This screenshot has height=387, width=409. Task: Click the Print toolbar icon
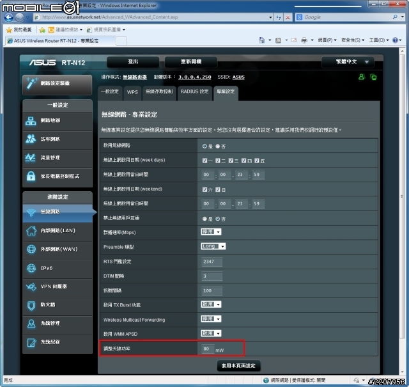click(304, 40)
